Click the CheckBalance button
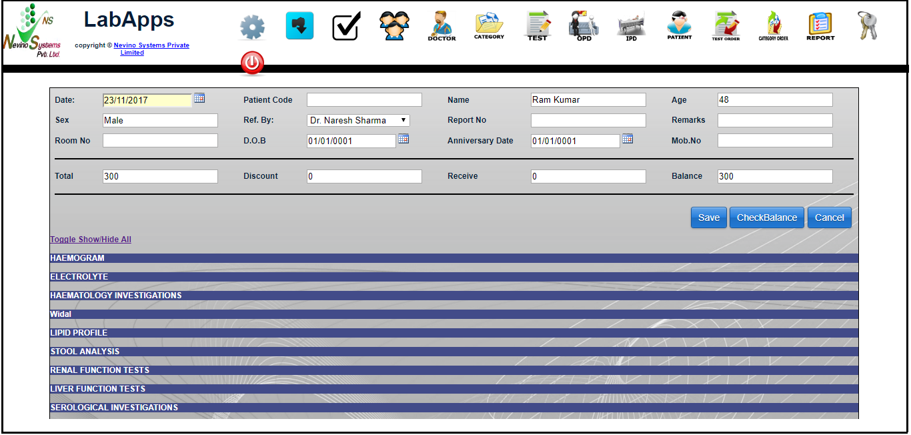Image resolution: width=911 pixels, height=435 pixels. point(767,217)
